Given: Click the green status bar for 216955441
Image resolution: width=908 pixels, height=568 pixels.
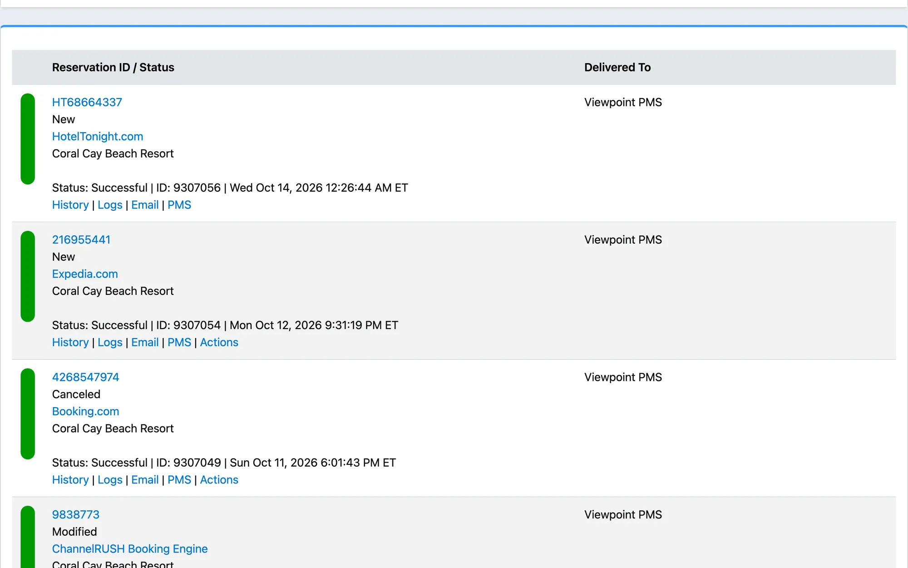Looking at the screenshot, I should coord(28,276).
